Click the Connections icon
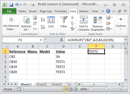130x94 pixels. point(35,18)
